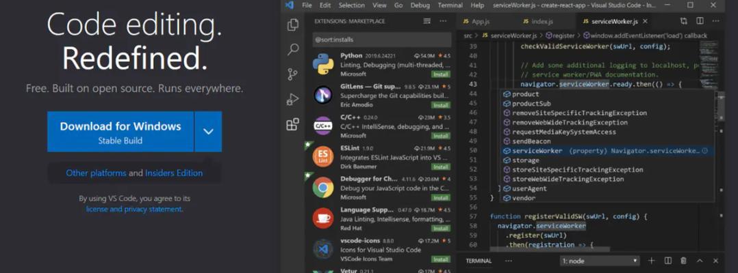Click the ESLint extension icon

323,157
